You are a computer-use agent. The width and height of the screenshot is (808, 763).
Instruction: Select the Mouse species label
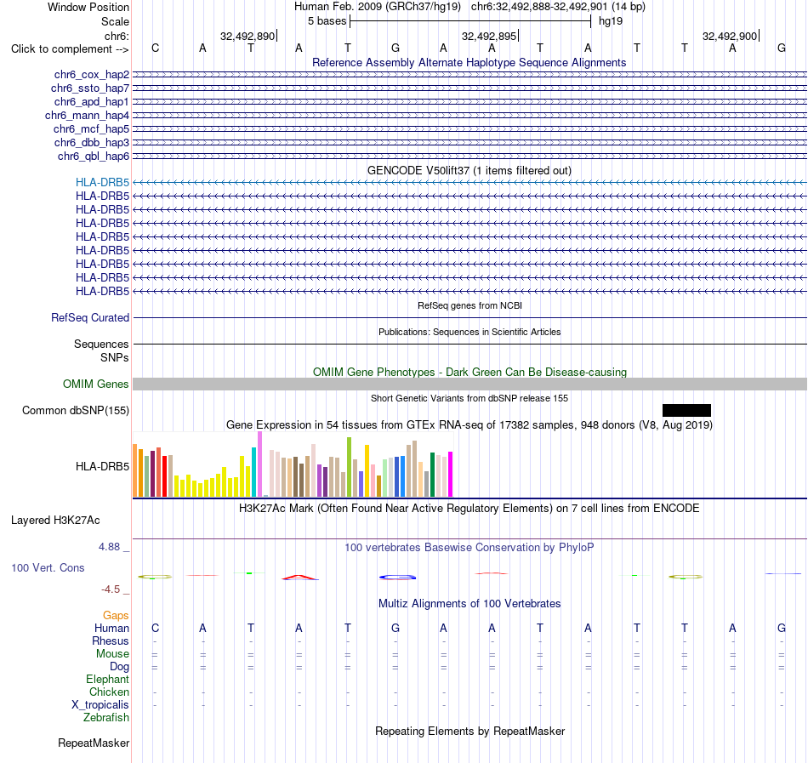(x=112, y=654)
